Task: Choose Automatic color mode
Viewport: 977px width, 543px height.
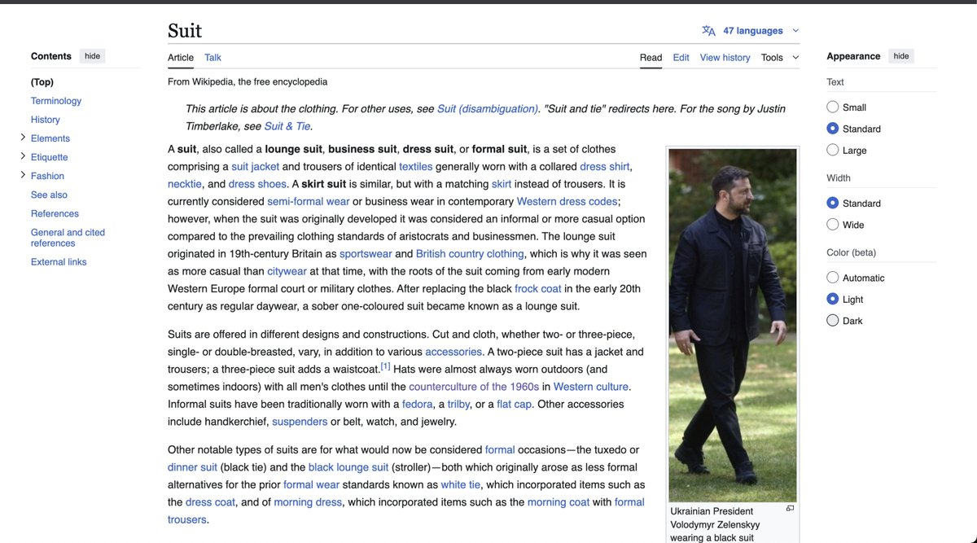Action: click(832, 278)
